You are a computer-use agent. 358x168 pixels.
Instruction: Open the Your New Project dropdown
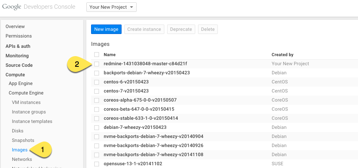pos(111,7)
